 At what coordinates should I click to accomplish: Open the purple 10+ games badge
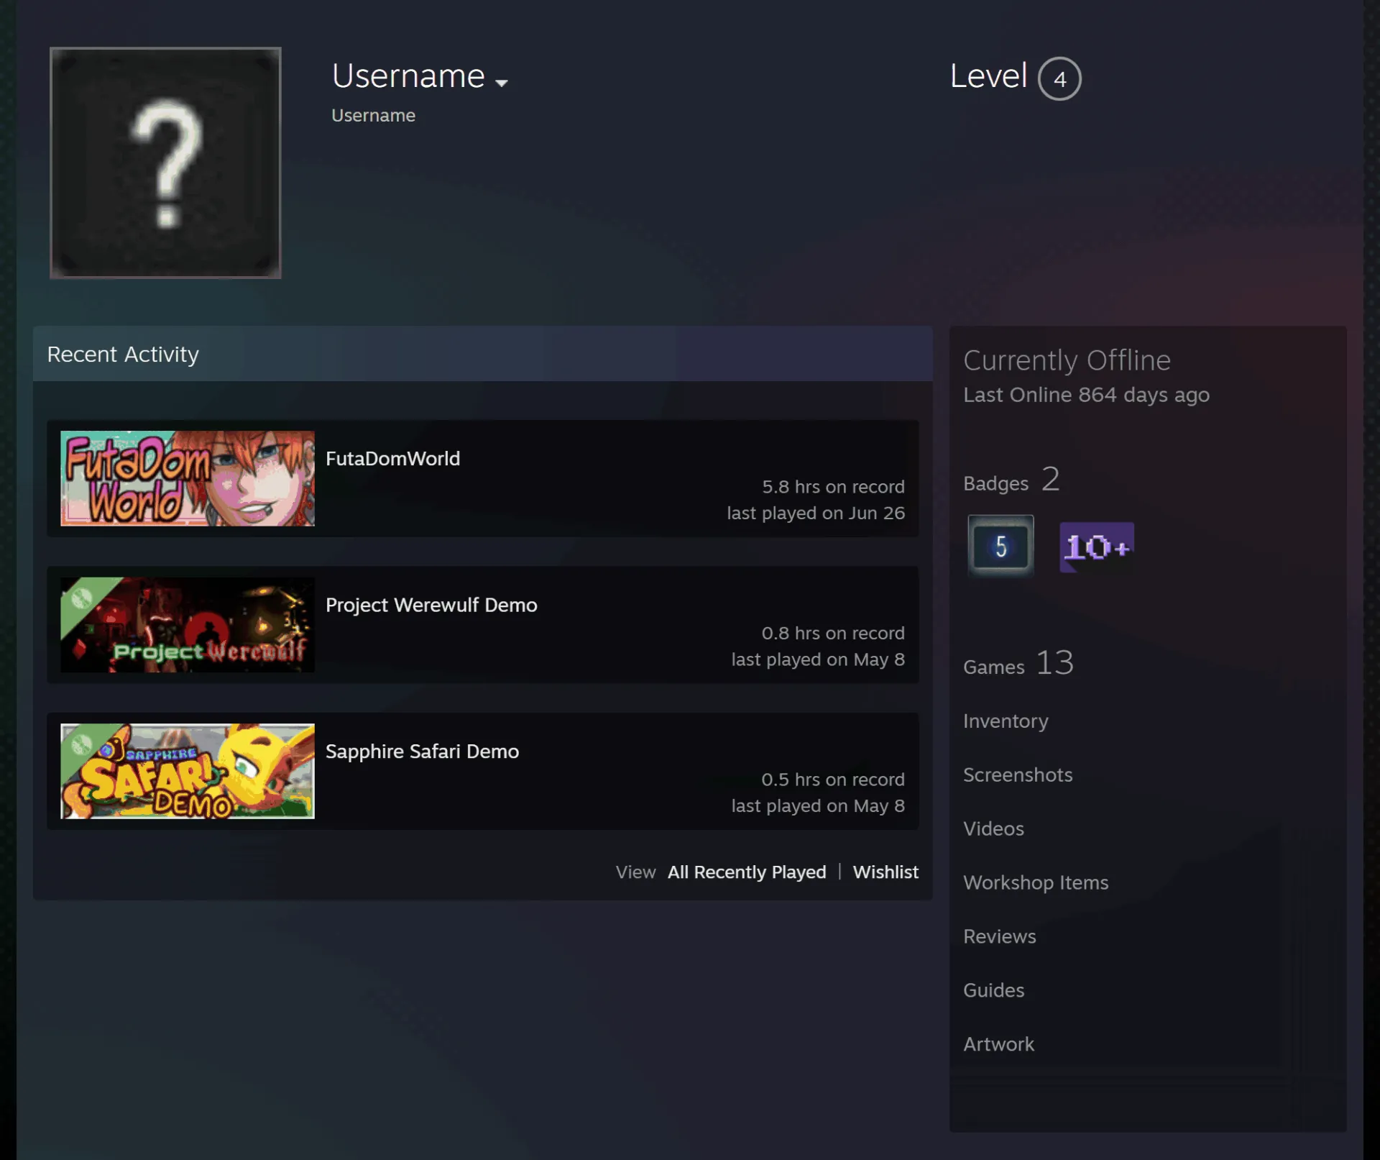pos(1097,547)
